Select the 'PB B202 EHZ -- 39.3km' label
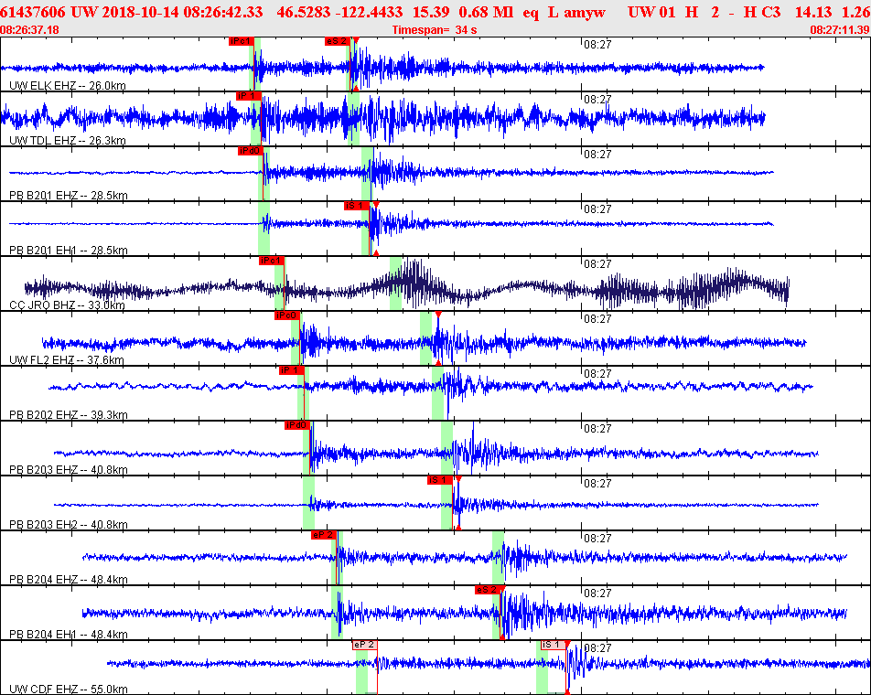The image size is (871, 695). (x=69, y=415)
